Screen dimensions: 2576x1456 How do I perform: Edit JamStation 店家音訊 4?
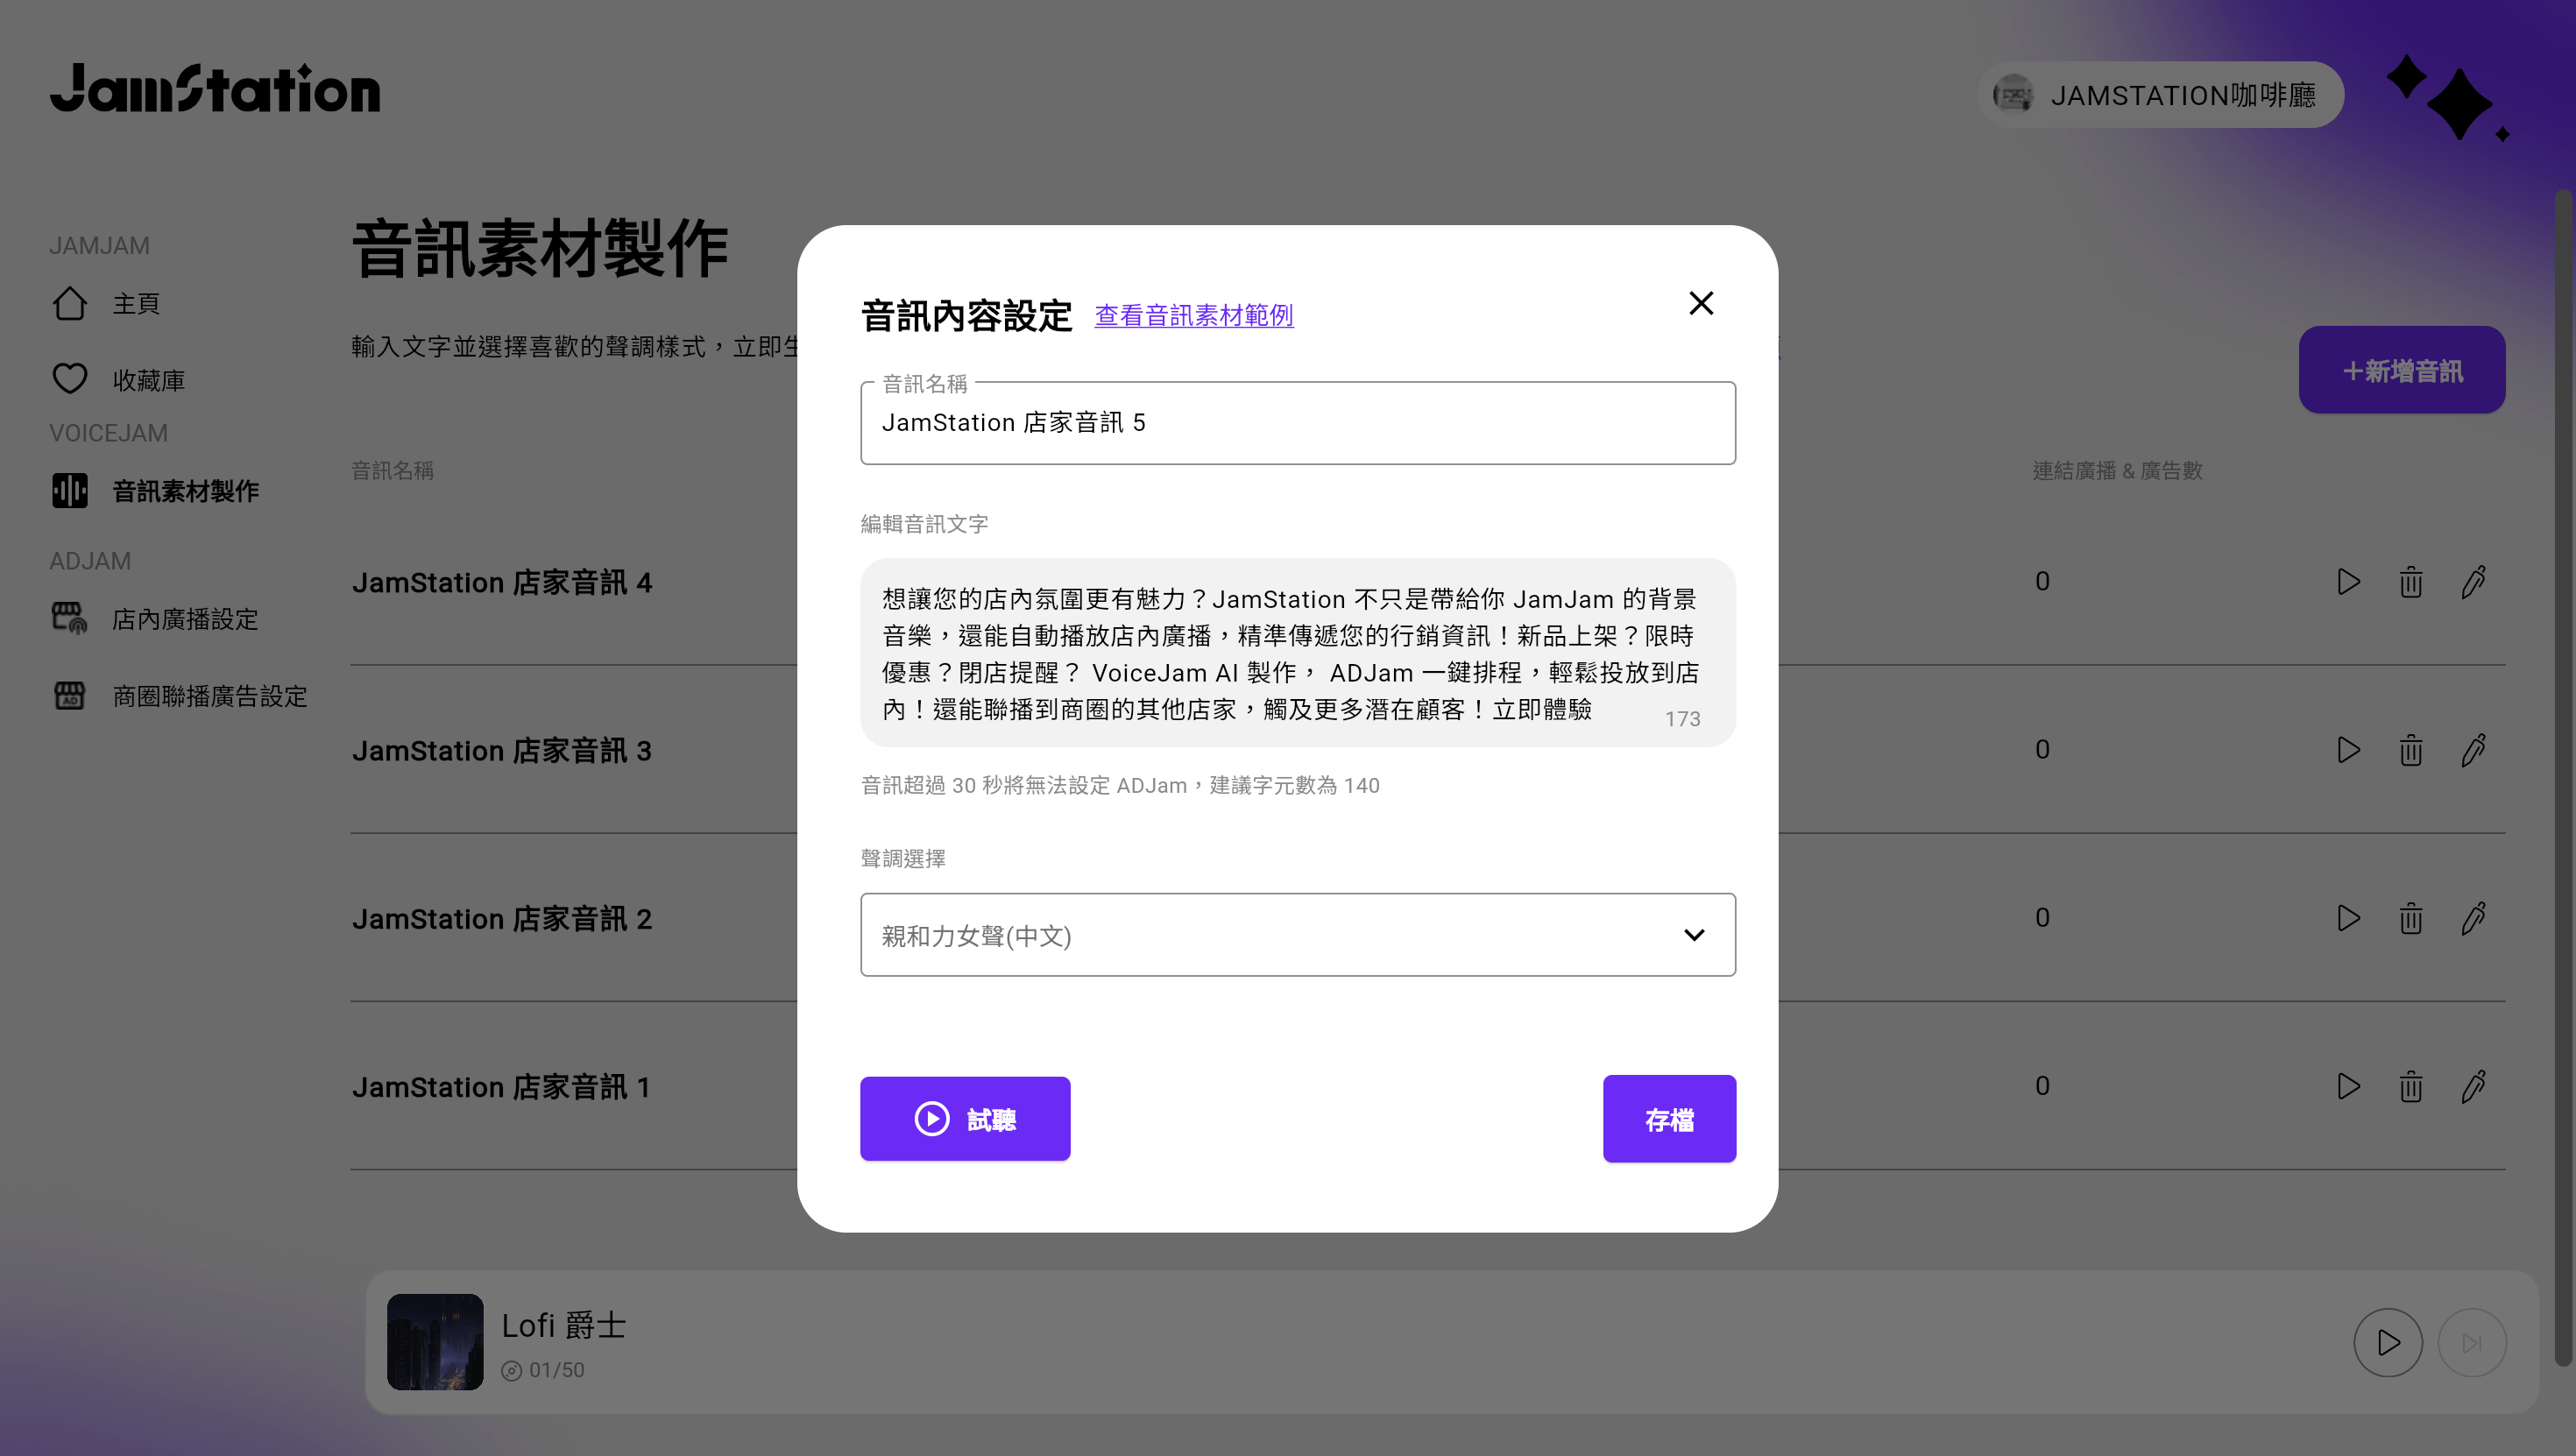2474,582
